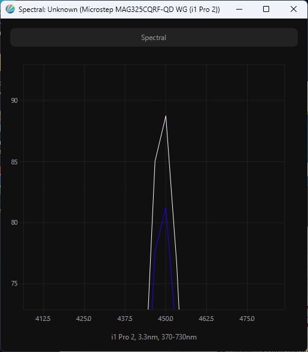Click the app icon in title bar
This screenshot has width=308, height=352.
10,9
